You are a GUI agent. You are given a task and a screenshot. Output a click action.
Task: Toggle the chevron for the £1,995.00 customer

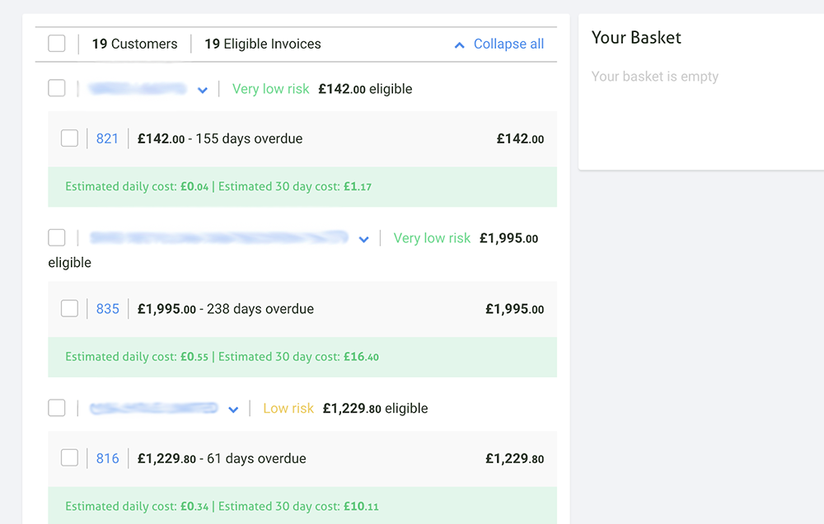[364, 239]
